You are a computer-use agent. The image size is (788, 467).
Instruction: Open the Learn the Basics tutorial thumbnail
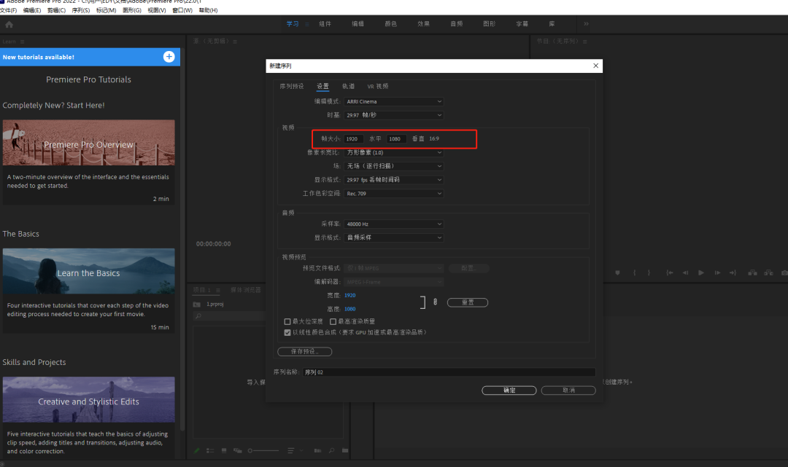click(88, 271)
